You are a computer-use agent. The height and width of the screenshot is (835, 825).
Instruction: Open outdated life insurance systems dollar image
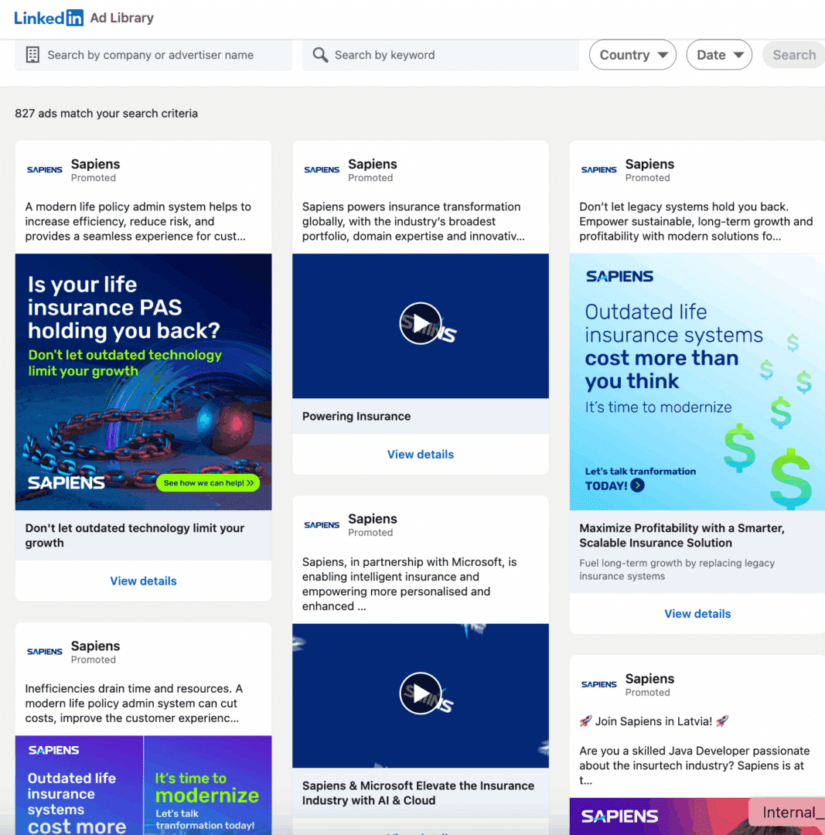697,382
